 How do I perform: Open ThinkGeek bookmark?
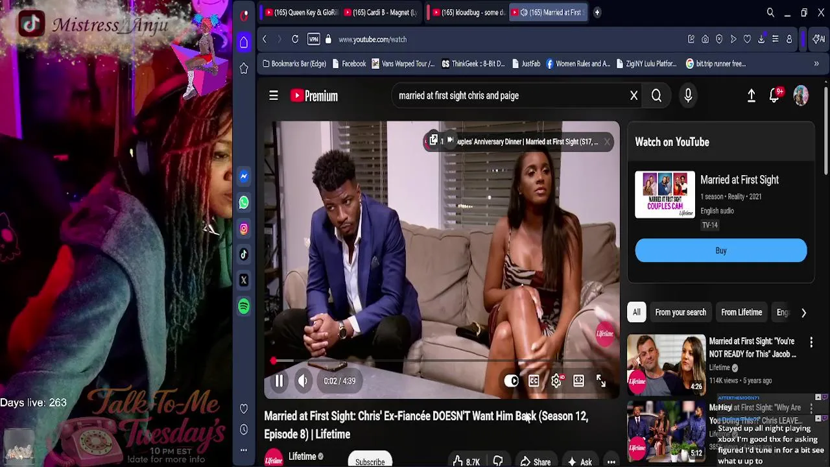[x=473, y=64]
